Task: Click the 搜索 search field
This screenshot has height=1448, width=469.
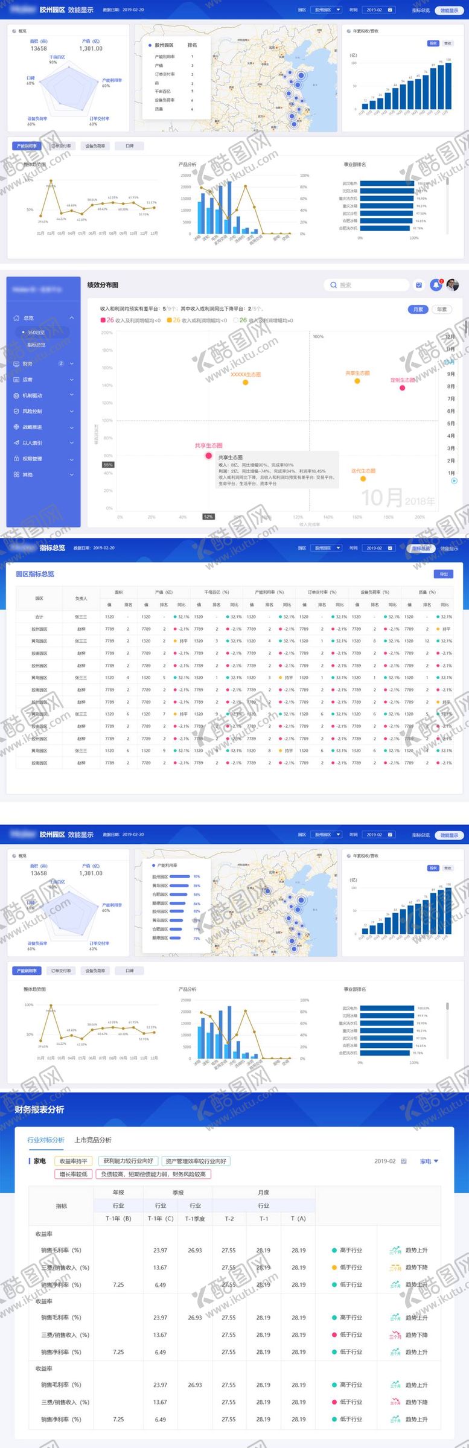Action: click(x=368, y=285)
